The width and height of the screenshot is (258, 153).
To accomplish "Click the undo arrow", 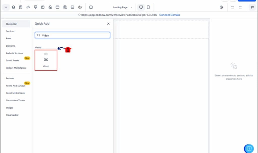I will point(233,7).
